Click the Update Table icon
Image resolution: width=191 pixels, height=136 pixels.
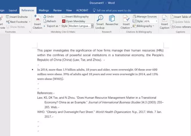point(172,22)
